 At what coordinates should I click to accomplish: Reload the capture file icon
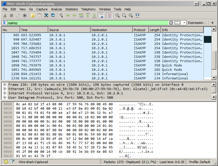point(53,16)
